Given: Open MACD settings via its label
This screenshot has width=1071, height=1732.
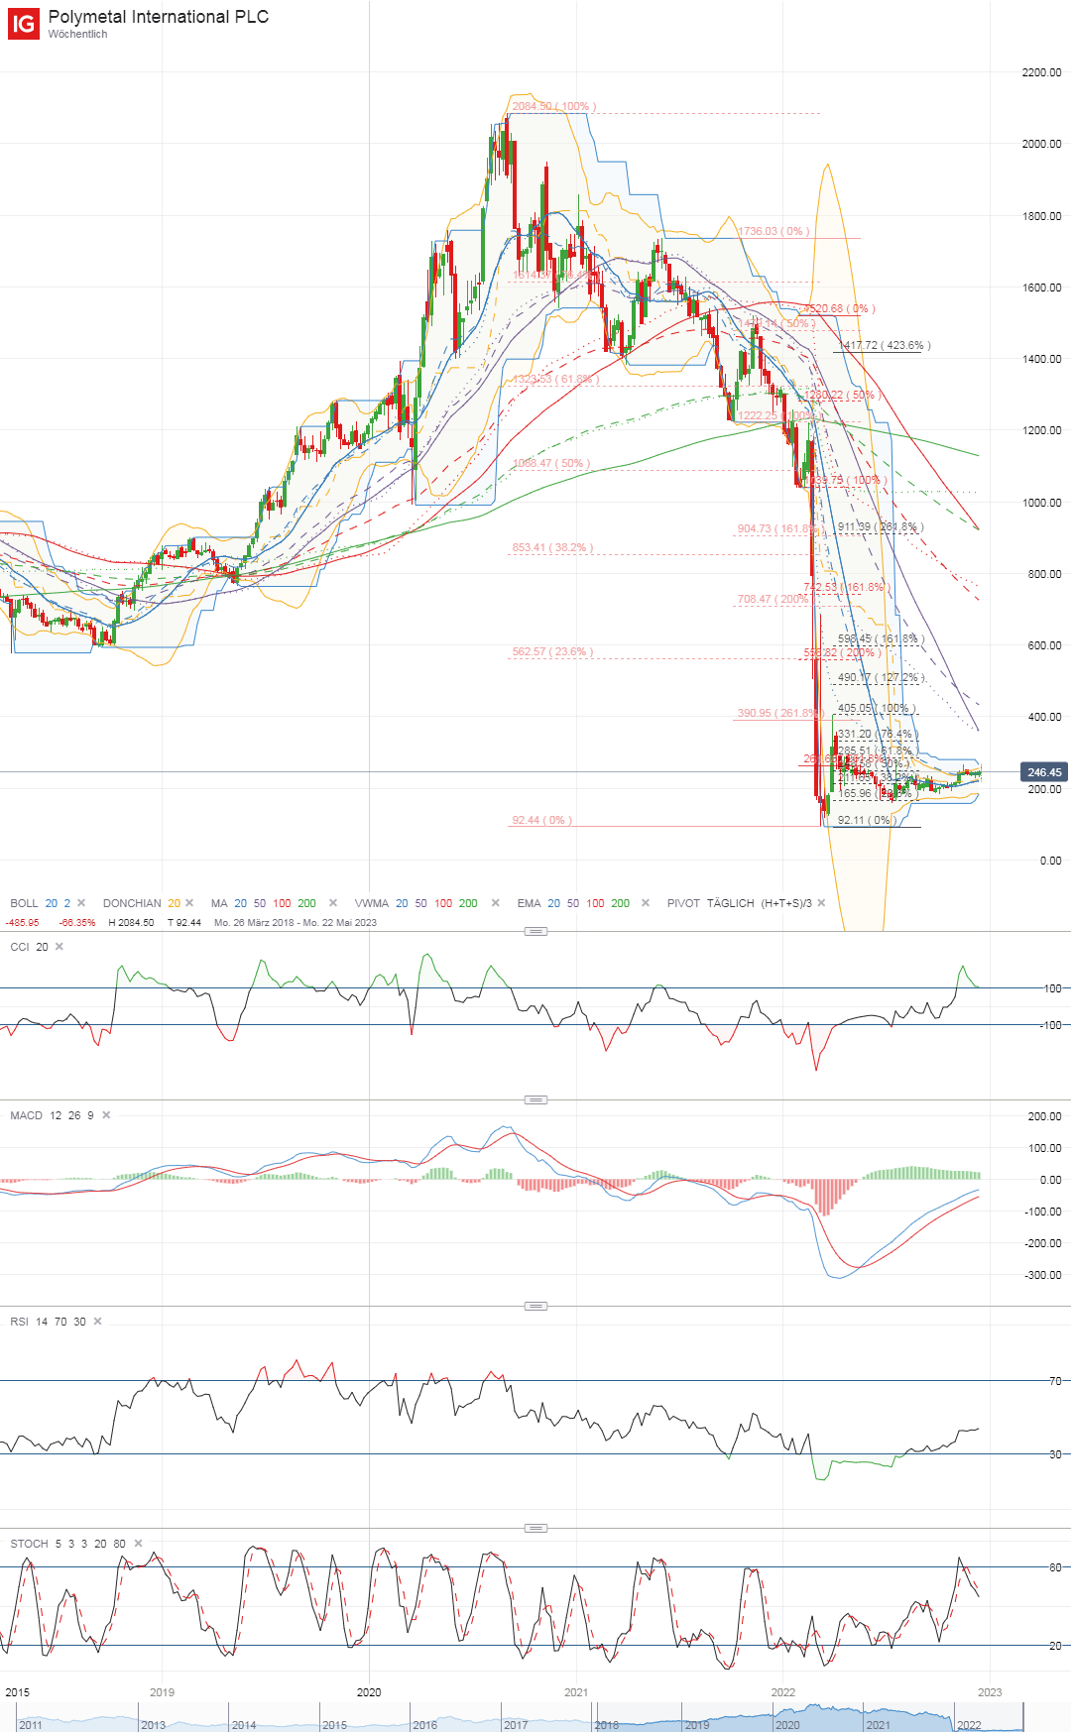Looking at the screenshot, I should (27, 1115).
